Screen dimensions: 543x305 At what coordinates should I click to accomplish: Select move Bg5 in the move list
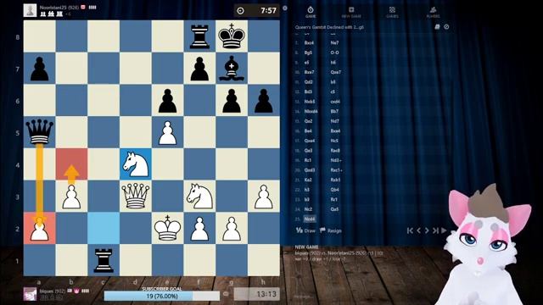[x=308, y=53]
